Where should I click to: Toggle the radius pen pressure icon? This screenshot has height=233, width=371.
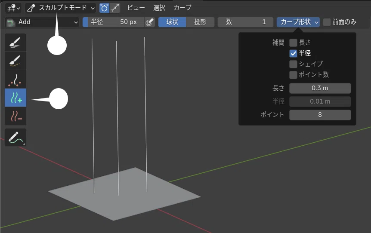click(x=149, y=22)
